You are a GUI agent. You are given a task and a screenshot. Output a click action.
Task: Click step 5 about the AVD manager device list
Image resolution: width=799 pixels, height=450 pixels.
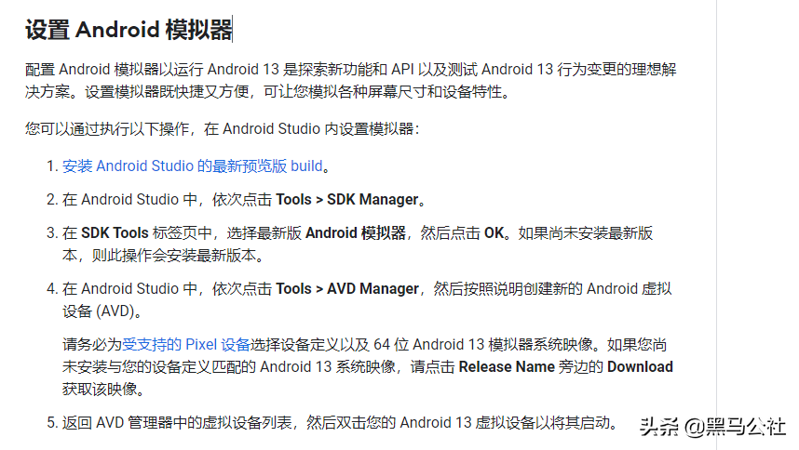[x=332, y=422]
